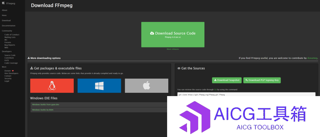Open Hire Developers

point(12,73)
